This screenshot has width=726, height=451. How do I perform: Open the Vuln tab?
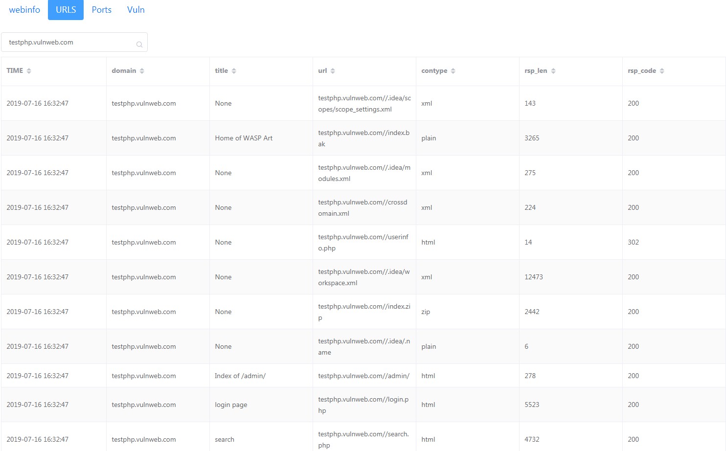tap(136, 10)
